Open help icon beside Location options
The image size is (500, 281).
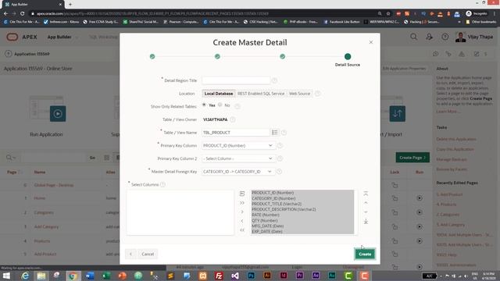coord(317,94)
